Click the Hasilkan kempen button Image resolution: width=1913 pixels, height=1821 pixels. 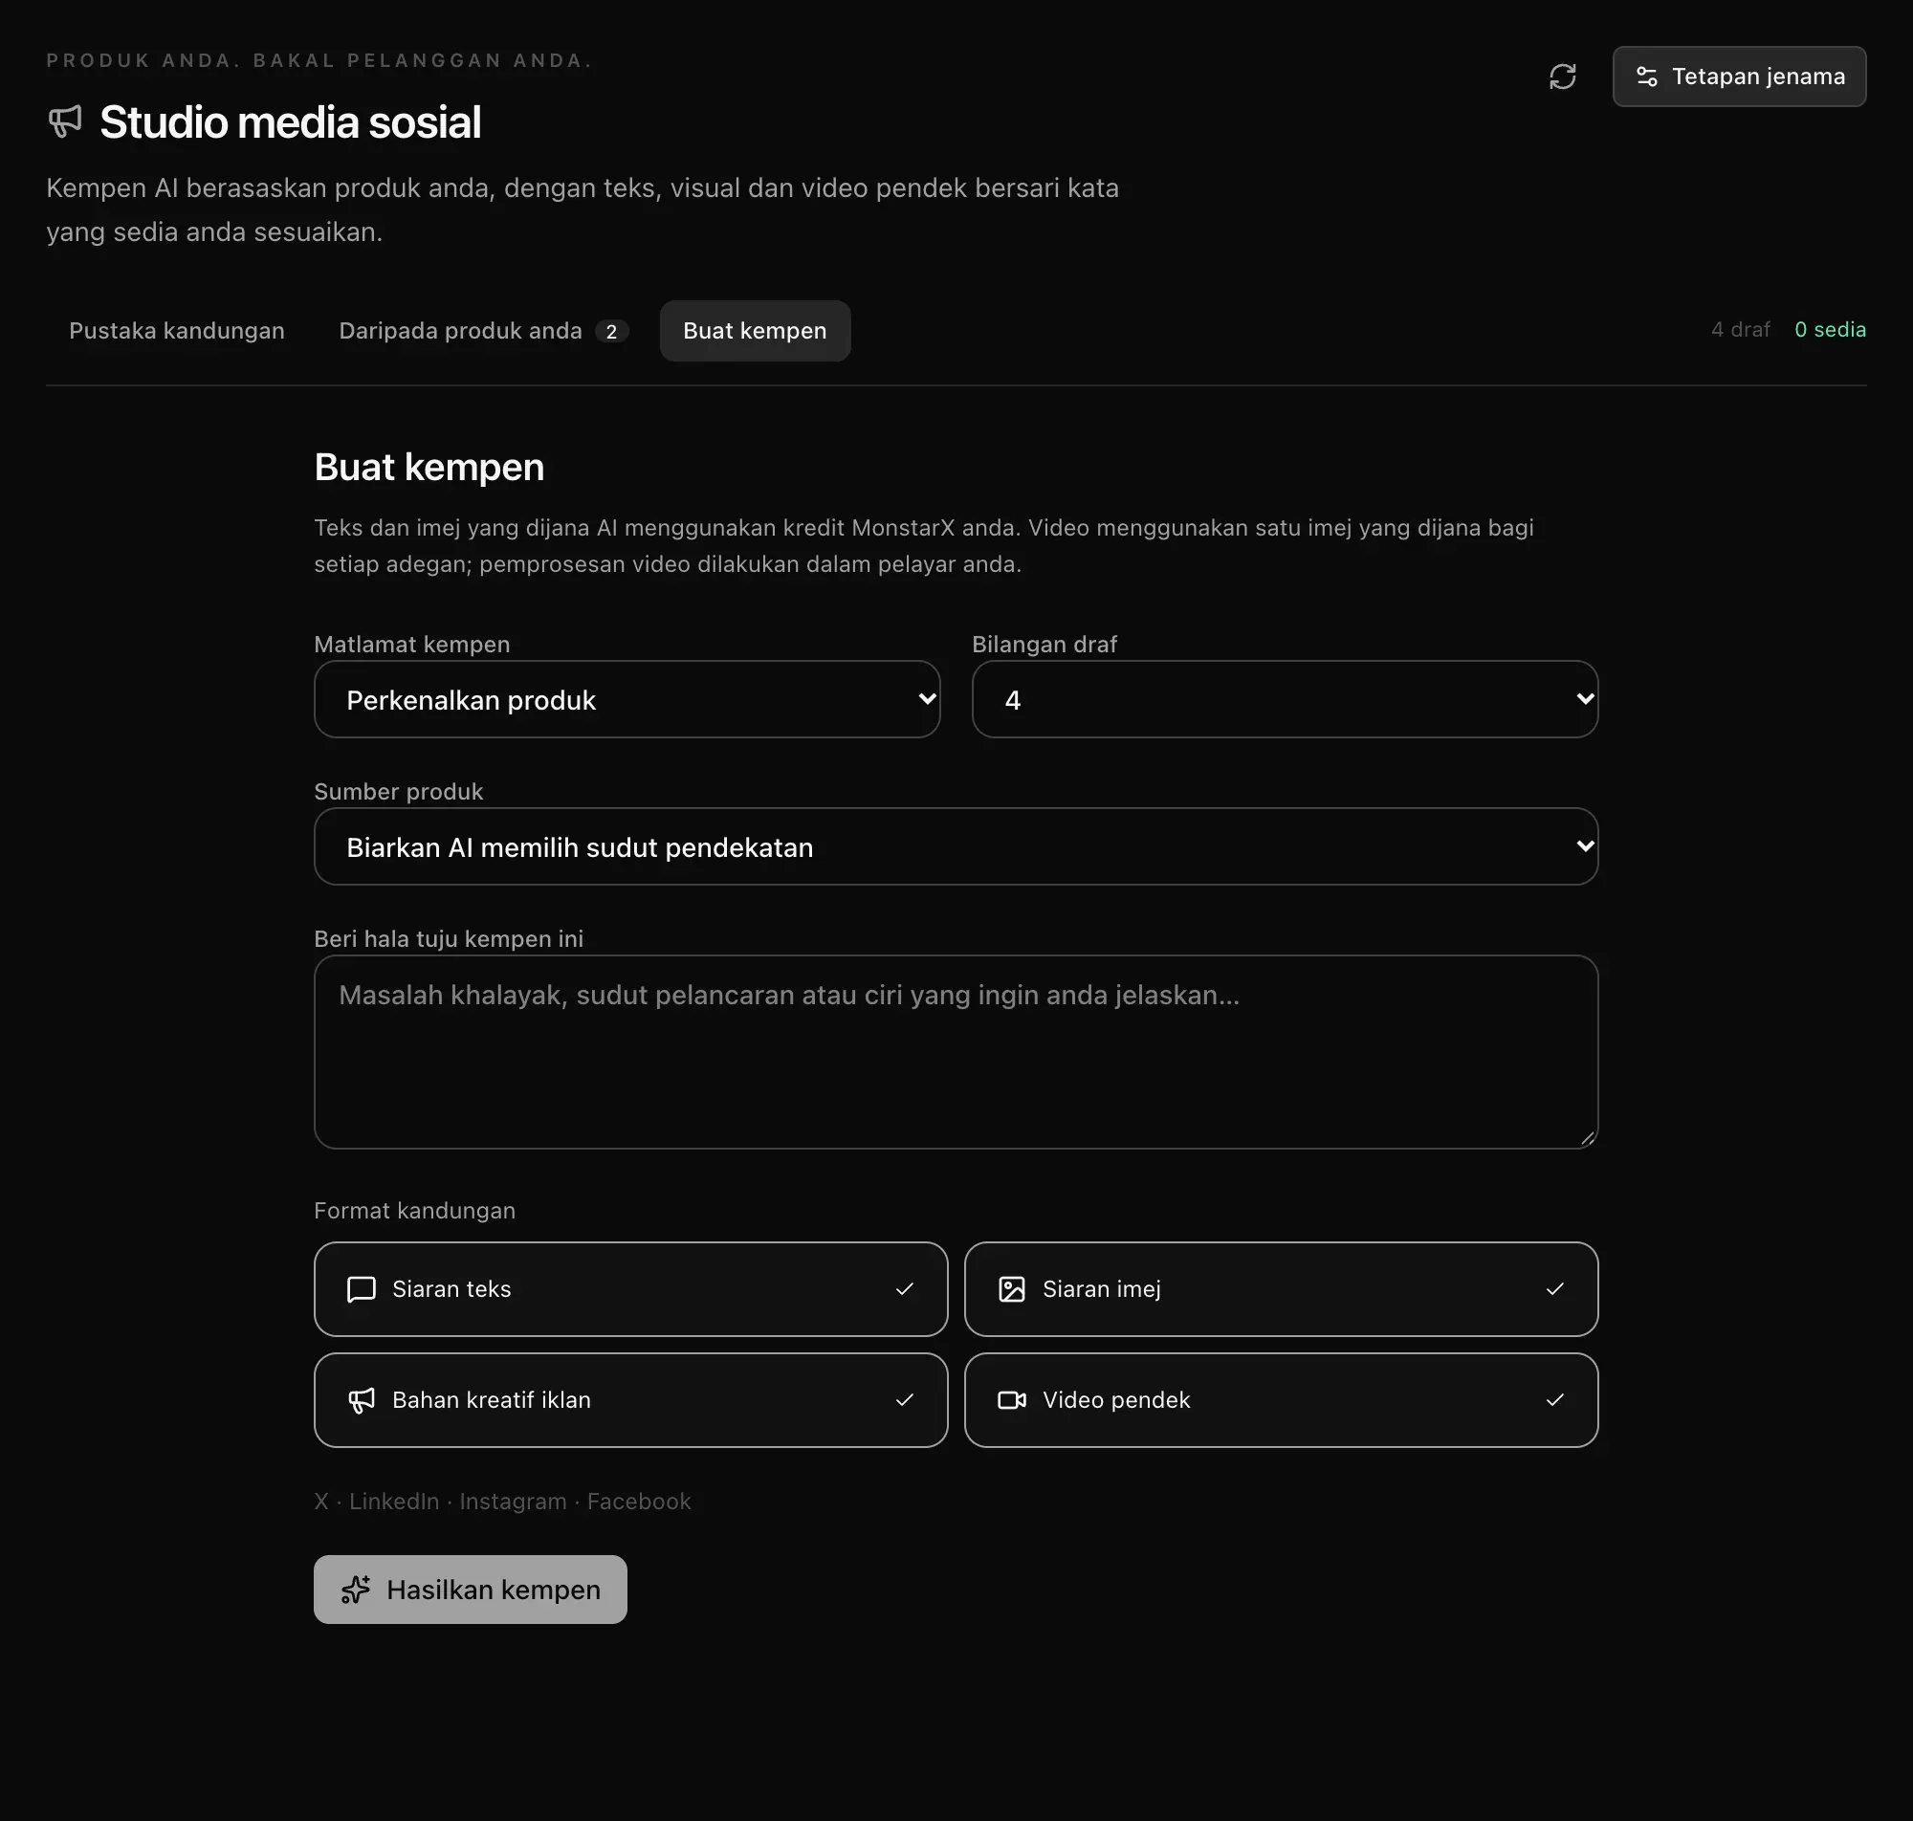pyautogui.click(x=471, y=1590)
